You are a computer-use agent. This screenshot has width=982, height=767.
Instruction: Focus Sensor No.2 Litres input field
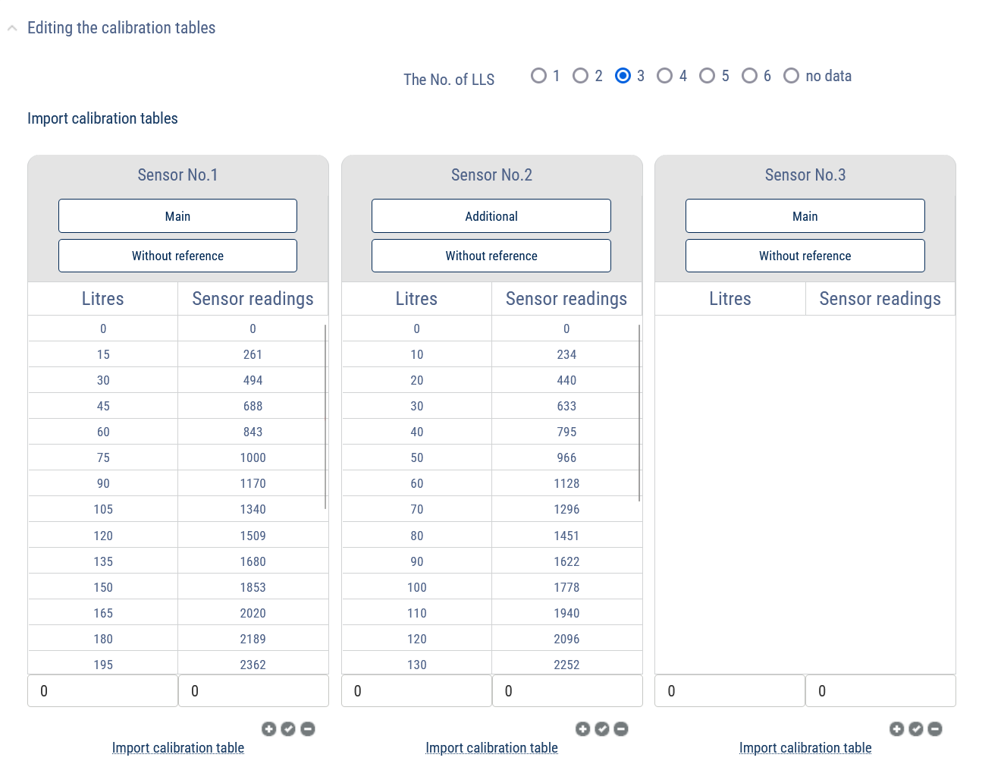pyautogui.click(x=416, y=691)
